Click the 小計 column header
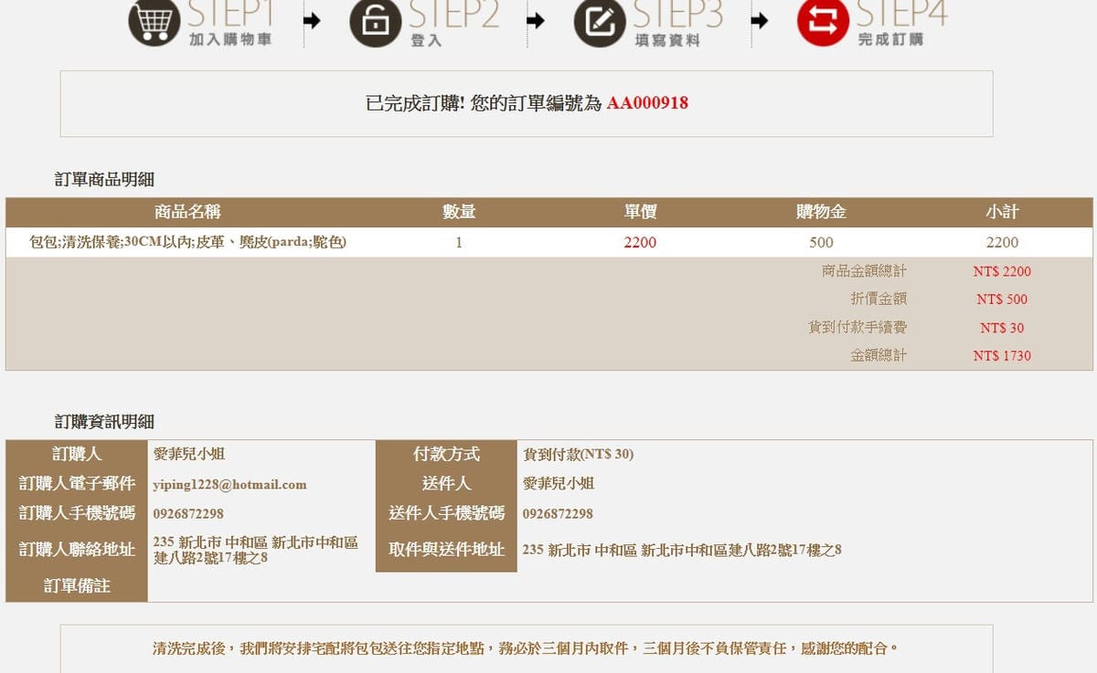The width and height of the screenshot is (1097, 673). pyautogui.click(x=1002, y=212)
